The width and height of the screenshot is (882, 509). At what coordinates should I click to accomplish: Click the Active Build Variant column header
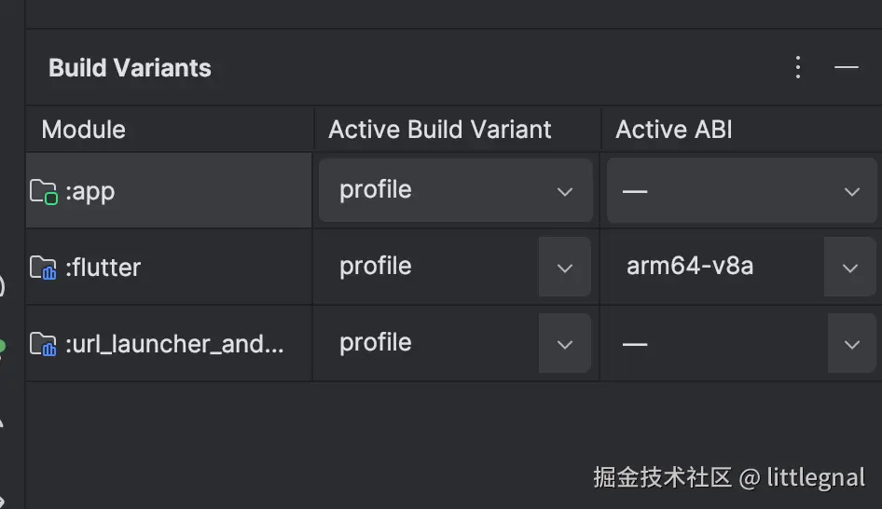(x=440, y=130)
